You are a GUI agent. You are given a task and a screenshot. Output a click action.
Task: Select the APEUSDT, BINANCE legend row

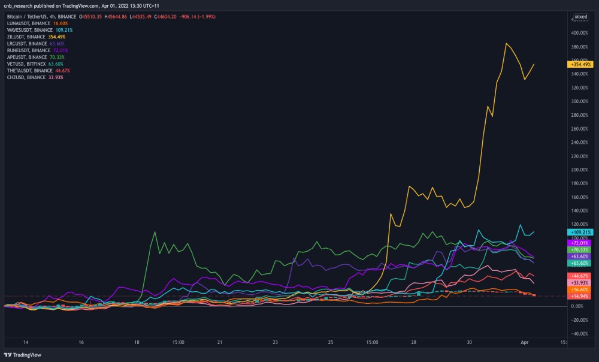point(36,57)
